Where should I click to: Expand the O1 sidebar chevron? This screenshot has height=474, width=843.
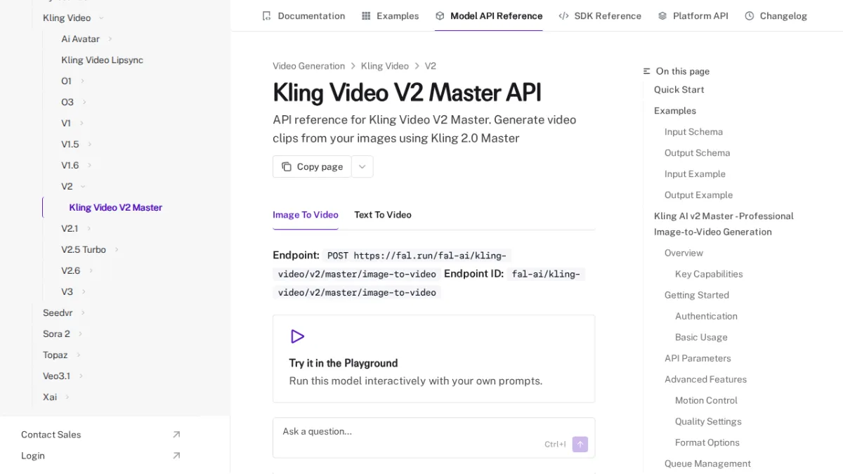(82, 81)
